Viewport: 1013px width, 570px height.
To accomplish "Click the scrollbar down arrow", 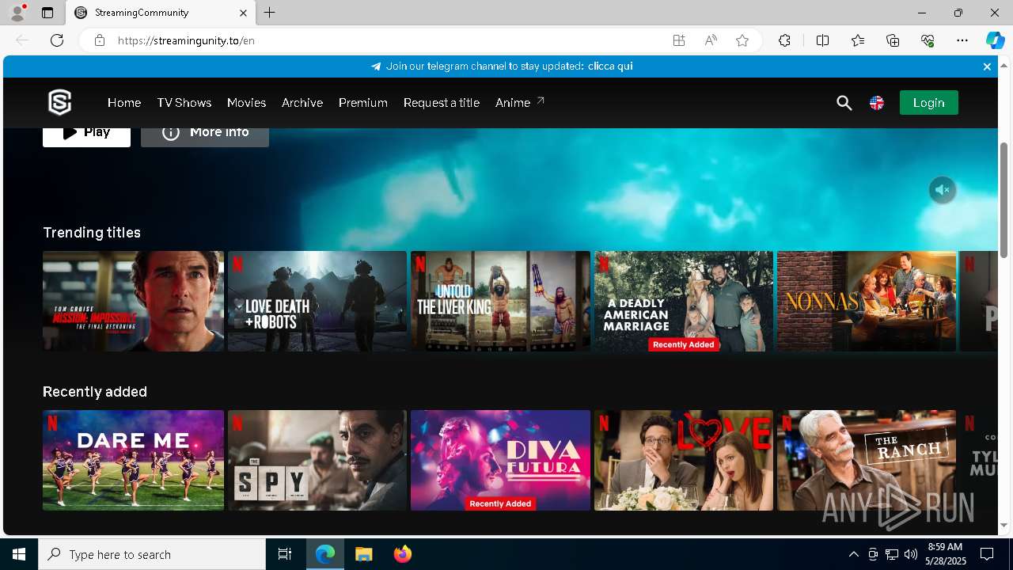I will [1004, 525].
